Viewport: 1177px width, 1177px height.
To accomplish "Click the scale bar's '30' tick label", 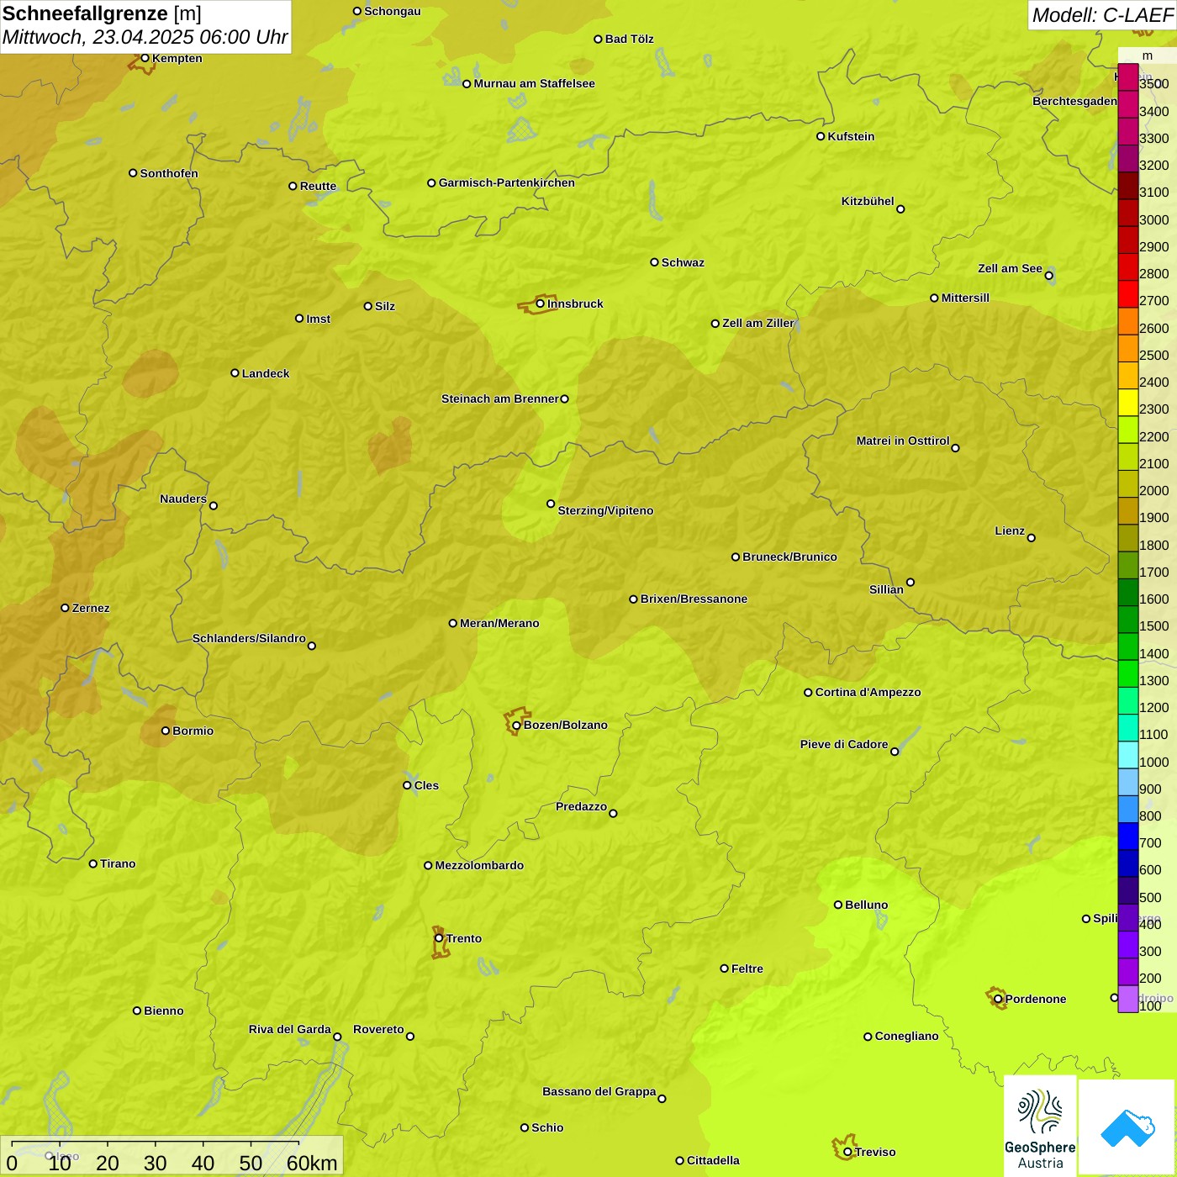I will (x=155, y=1163).
